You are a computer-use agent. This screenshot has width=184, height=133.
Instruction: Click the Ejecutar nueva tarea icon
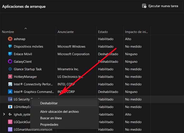[144, 6]
